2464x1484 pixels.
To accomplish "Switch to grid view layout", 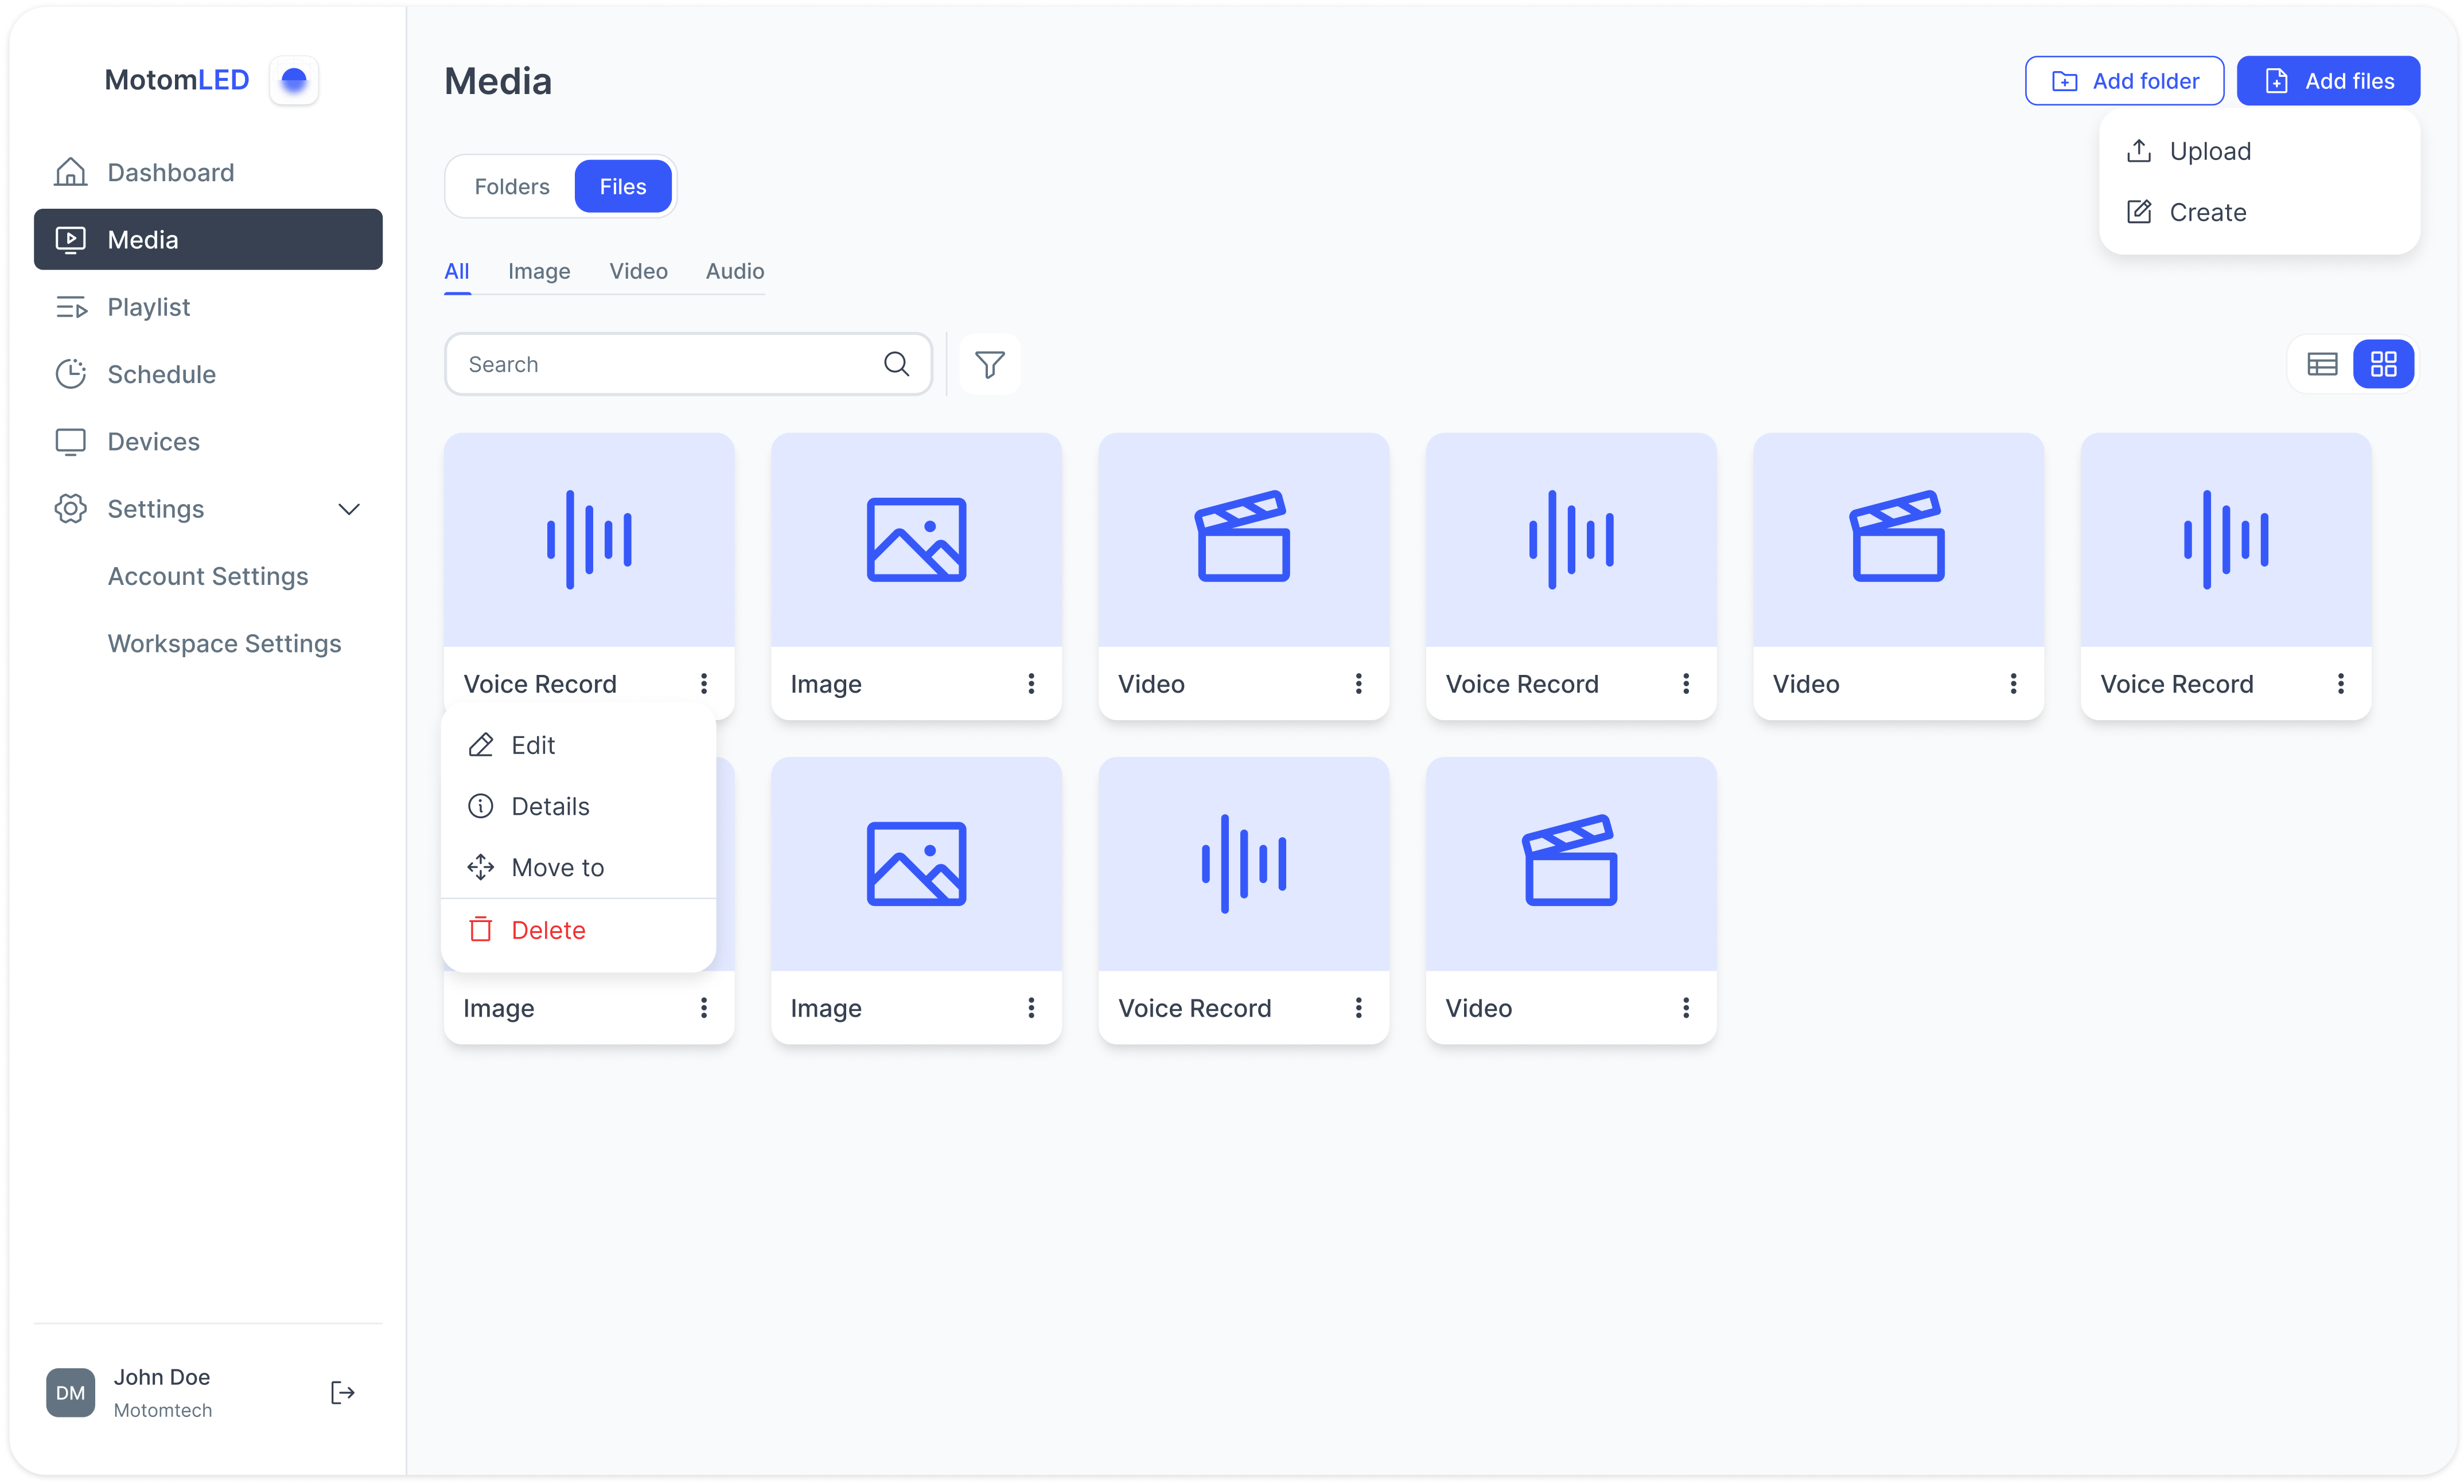I will tap(2383, 364).
